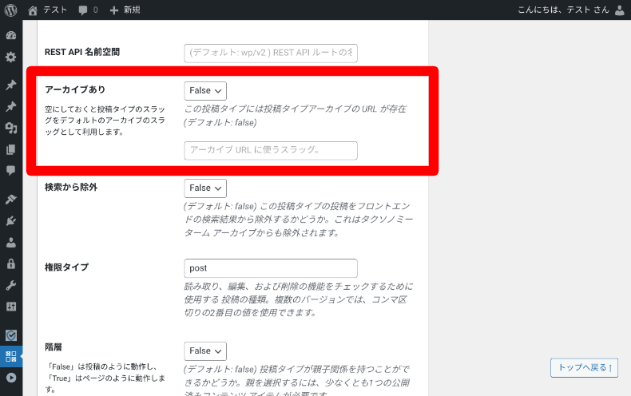Click the REST API 名前空間 input field

tap(271, 53)
